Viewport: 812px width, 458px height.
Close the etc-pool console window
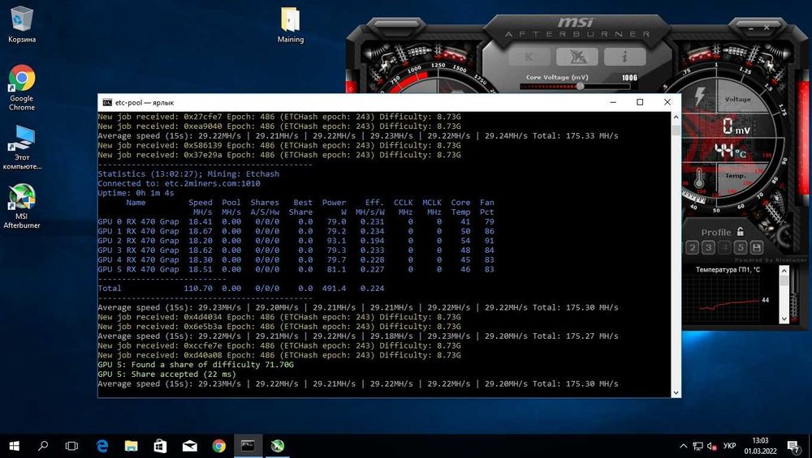(x=667, y=102)
